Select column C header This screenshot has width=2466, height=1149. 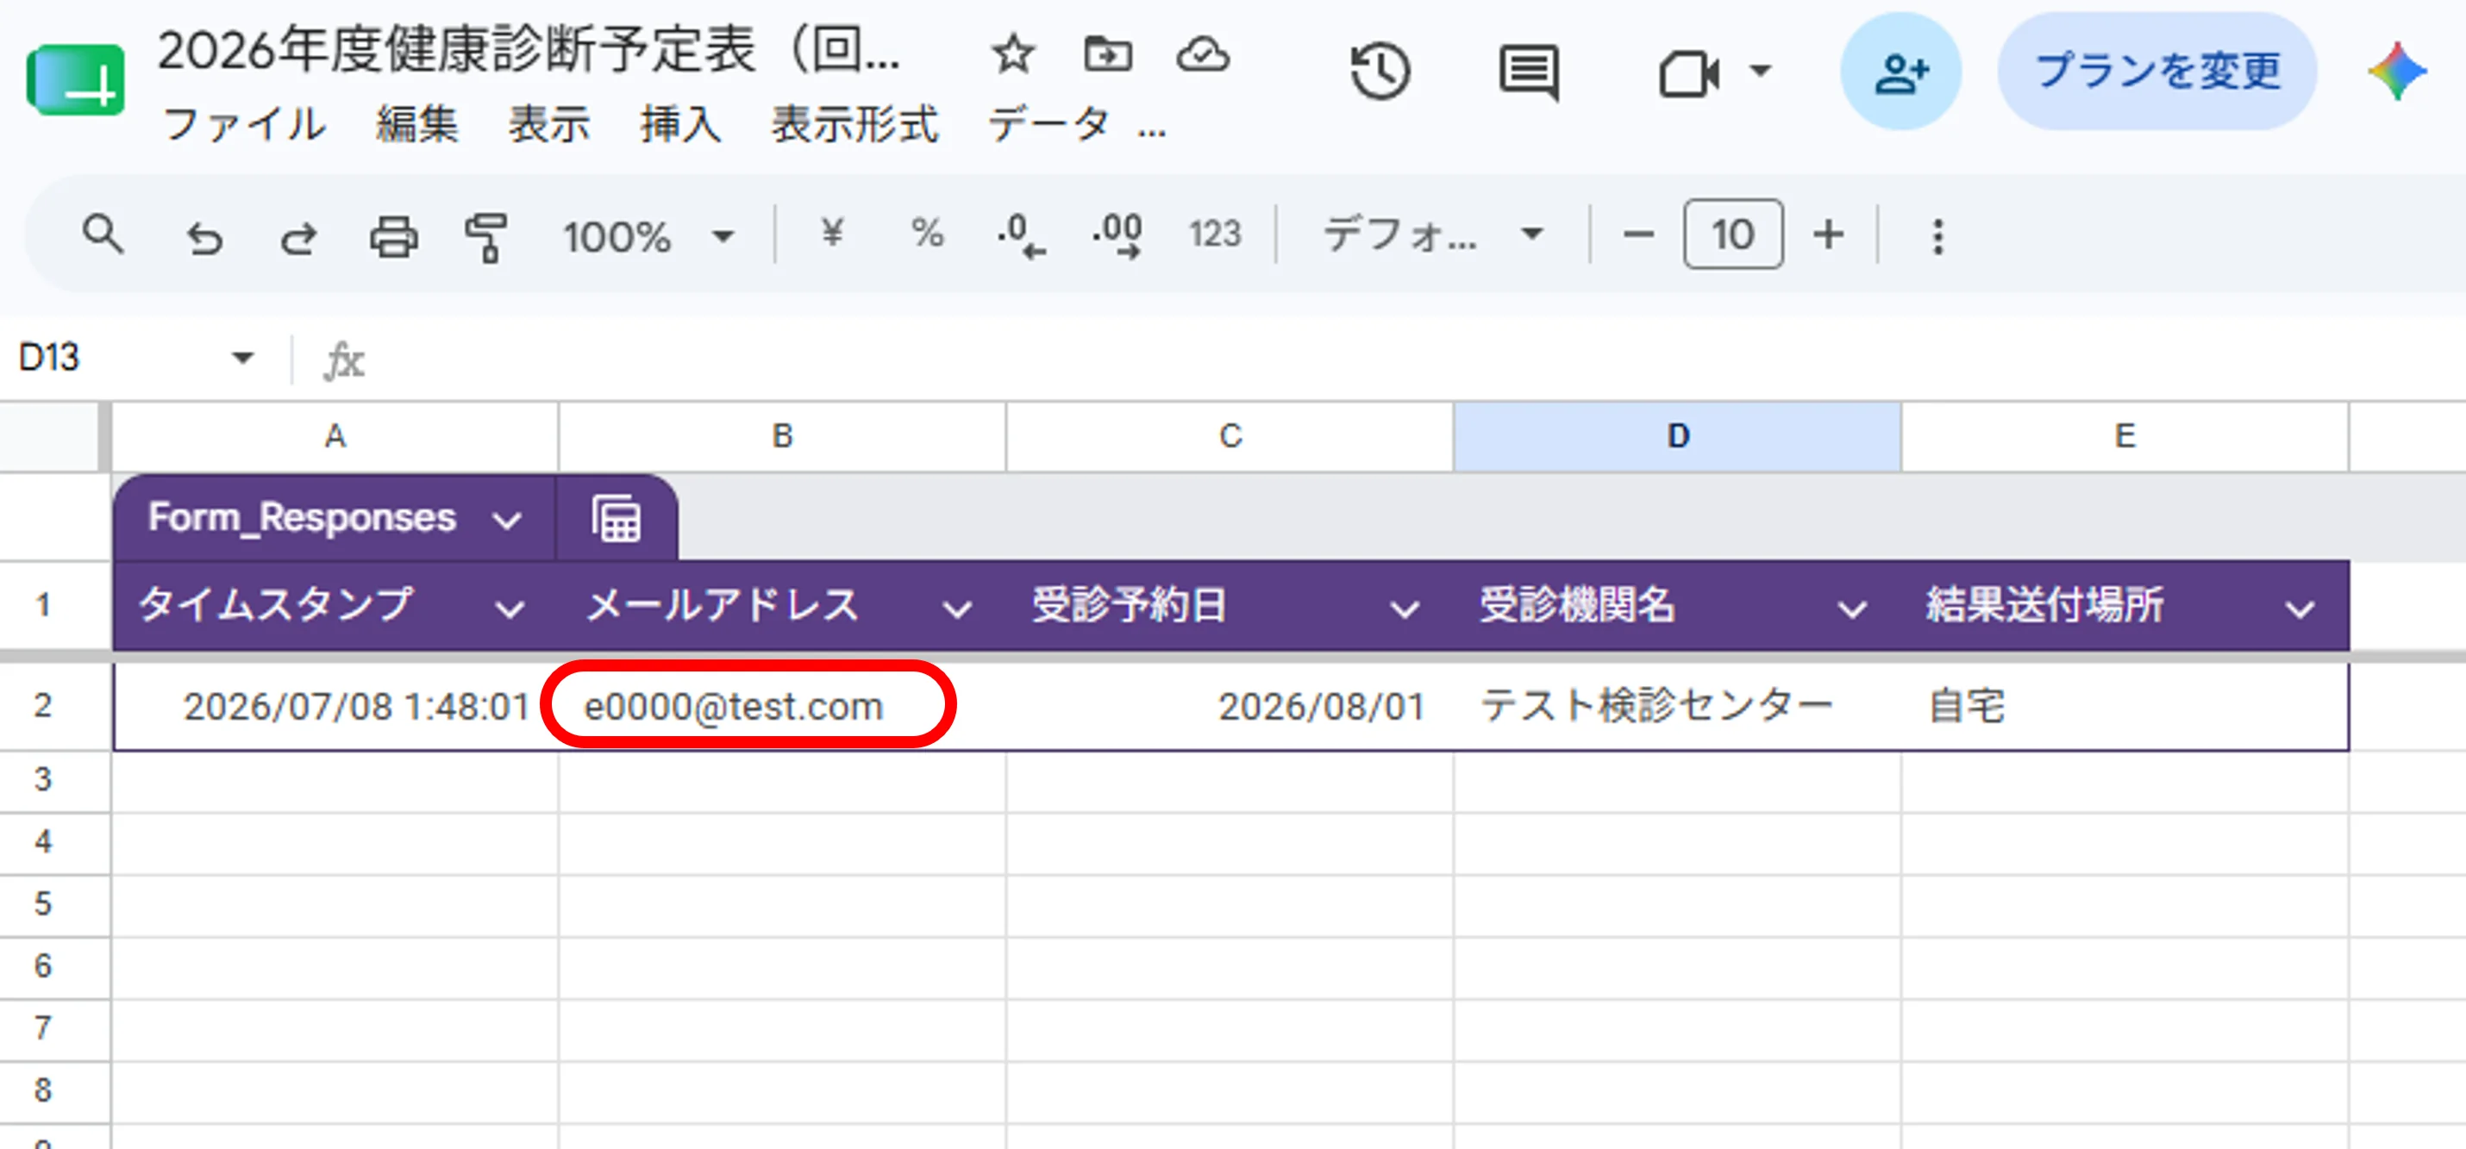(1230, 436)
